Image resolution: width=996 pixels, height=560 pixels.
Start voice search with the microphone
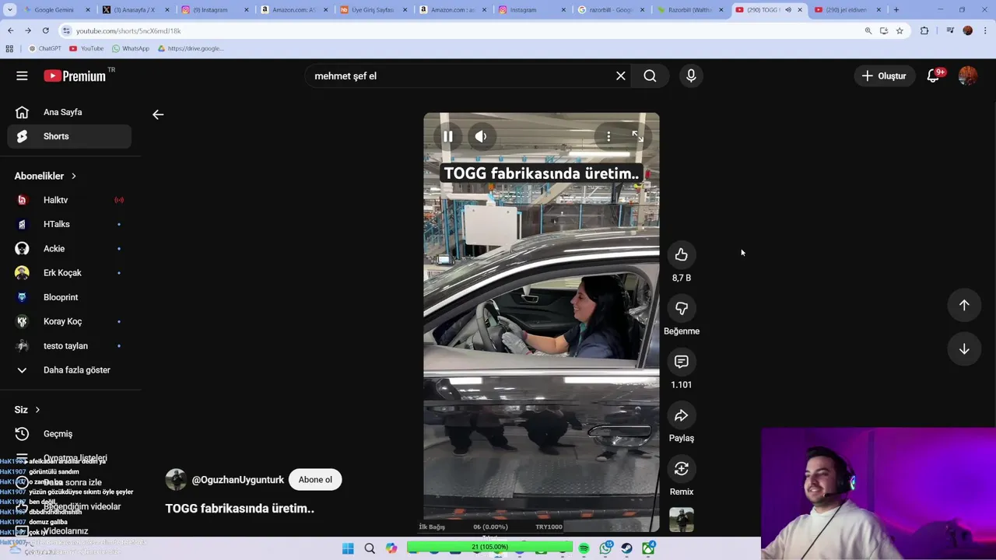[x=691, y=75]
